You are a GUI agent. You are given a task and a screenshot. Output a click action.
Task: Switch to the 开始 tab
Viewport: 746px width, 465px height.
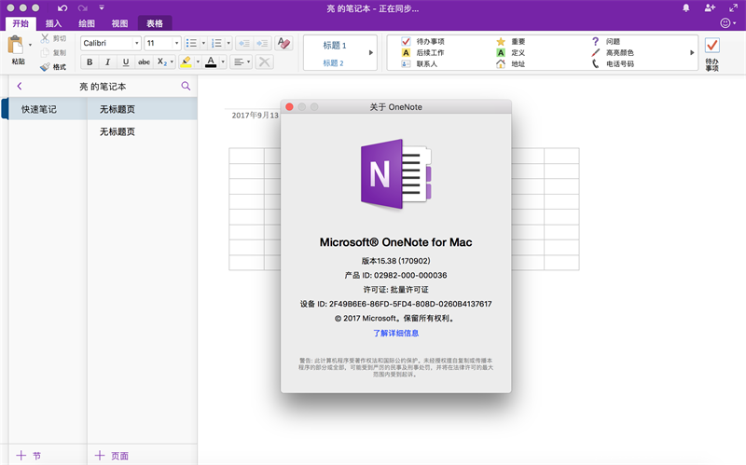click(x=21, y=23)
